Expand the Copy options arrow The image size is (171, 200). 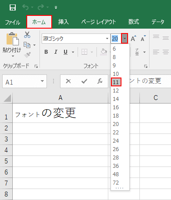pos(35,45)
